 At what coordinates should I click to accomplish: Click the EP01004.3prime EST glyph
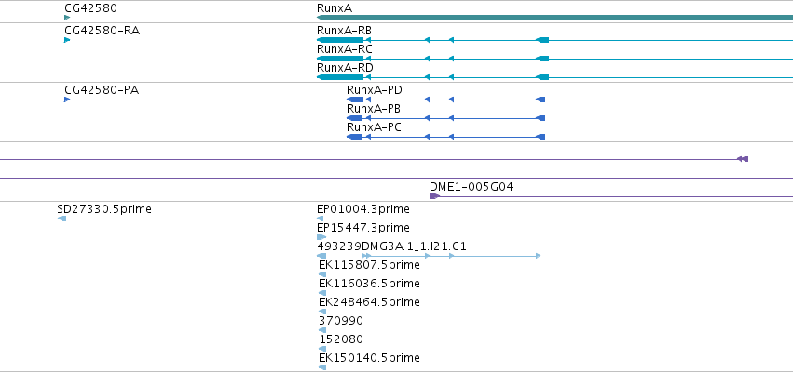pos(321,218)
